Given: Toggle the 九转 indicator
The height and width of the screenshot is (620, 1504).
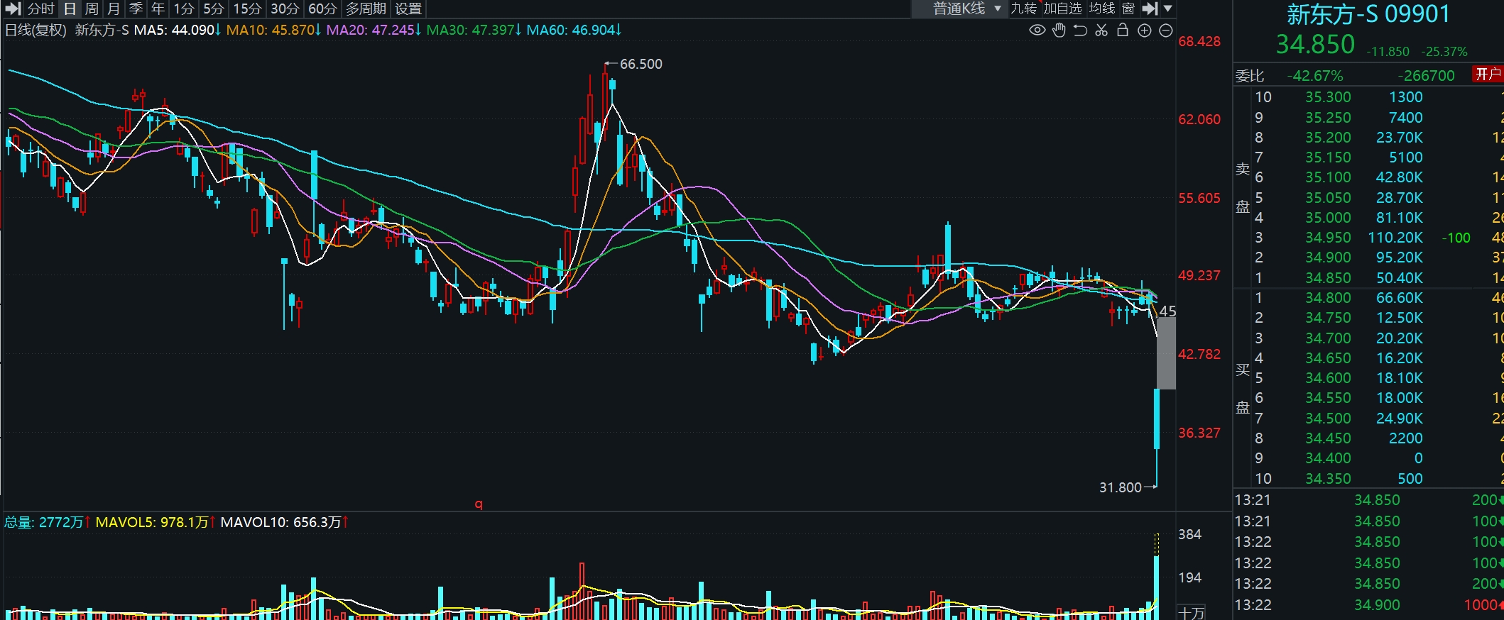Looking at the screenshot, I should (x=1023, y=9).
